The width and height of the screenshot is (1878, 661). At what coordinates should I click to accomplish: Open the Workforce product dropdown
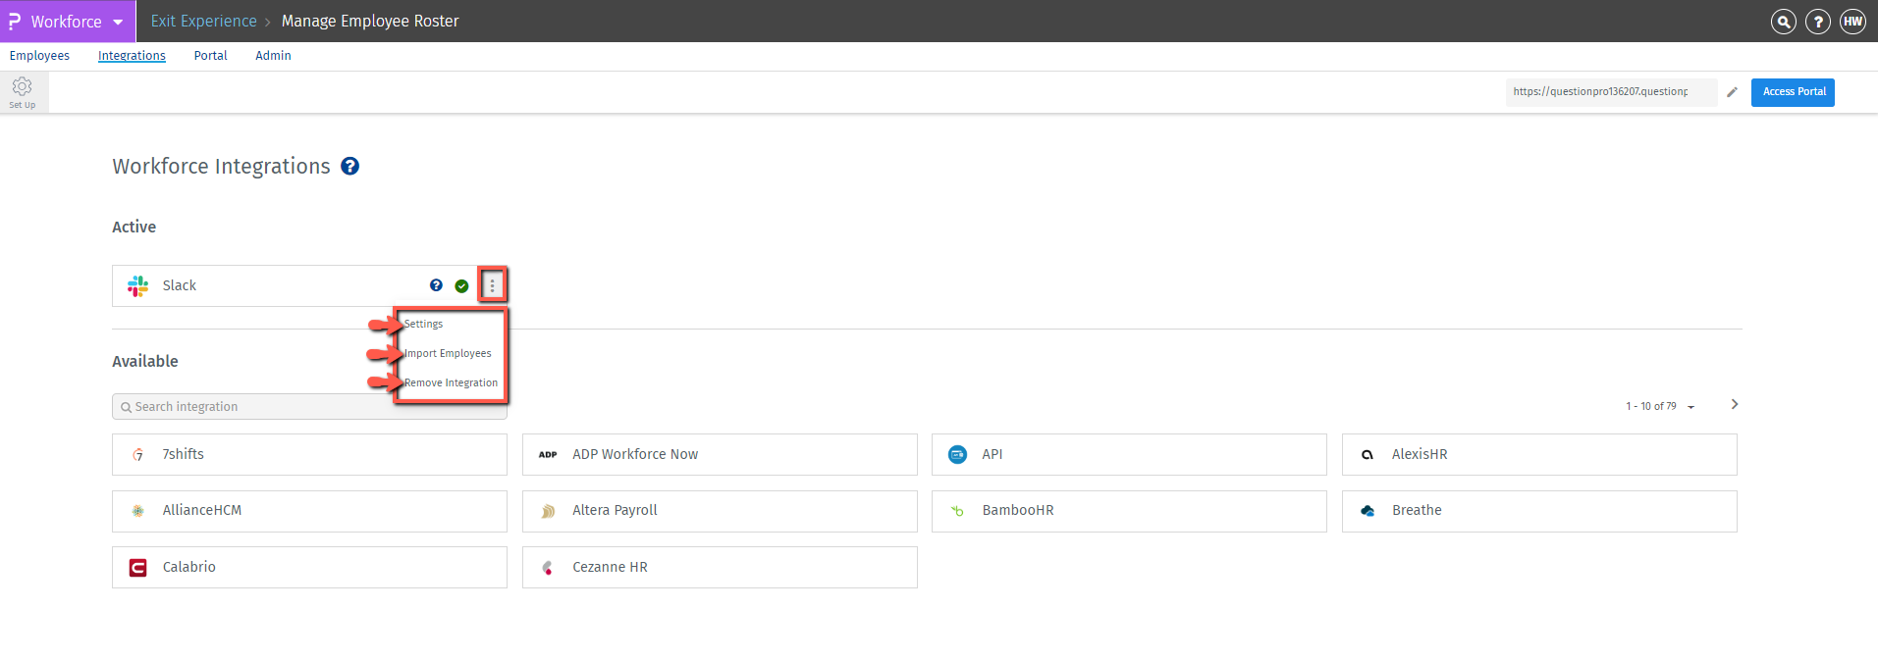[68, 21]
